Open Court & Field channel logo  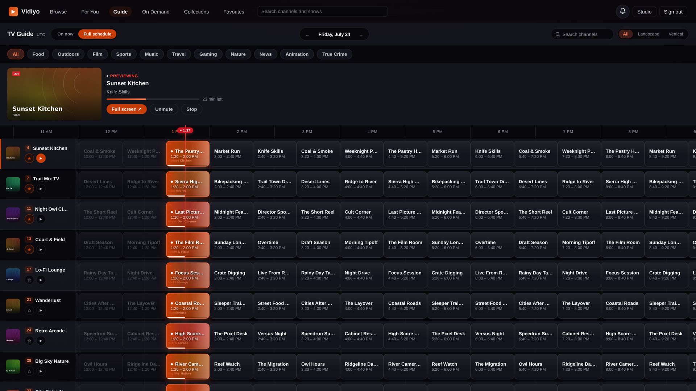13,245
